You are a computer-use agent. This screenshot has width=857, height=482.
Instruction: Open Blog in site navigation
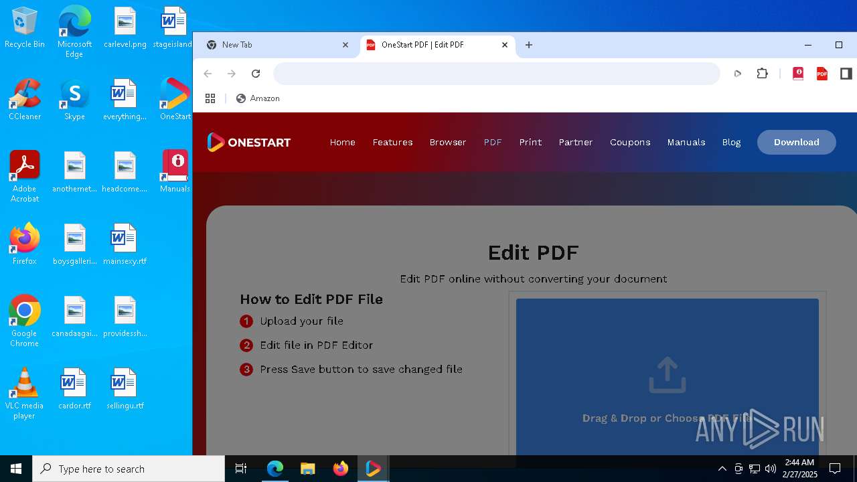[731, 142]
